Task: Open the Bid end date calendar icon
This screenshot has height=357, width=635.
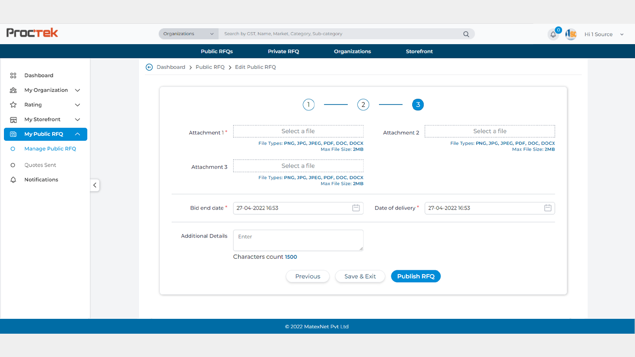Action: pyautogui.click(x=356, y=208)
